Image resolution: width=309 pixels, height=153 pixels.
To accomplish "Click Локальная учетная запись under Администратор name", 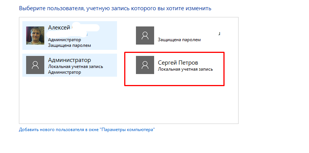I will click(75, 66).
